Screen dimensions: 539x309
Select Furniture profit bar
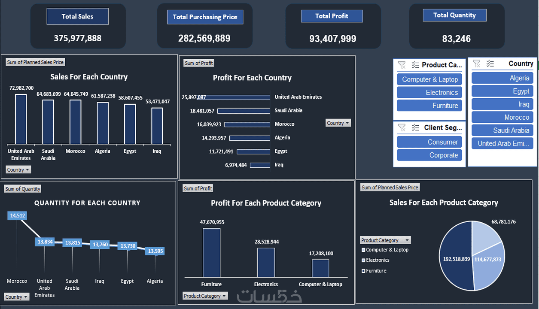(212, 253)
